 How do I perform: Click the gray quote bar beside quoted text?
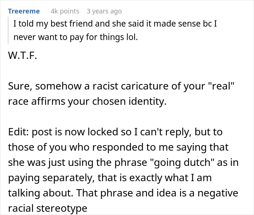(x=8, y=30)
